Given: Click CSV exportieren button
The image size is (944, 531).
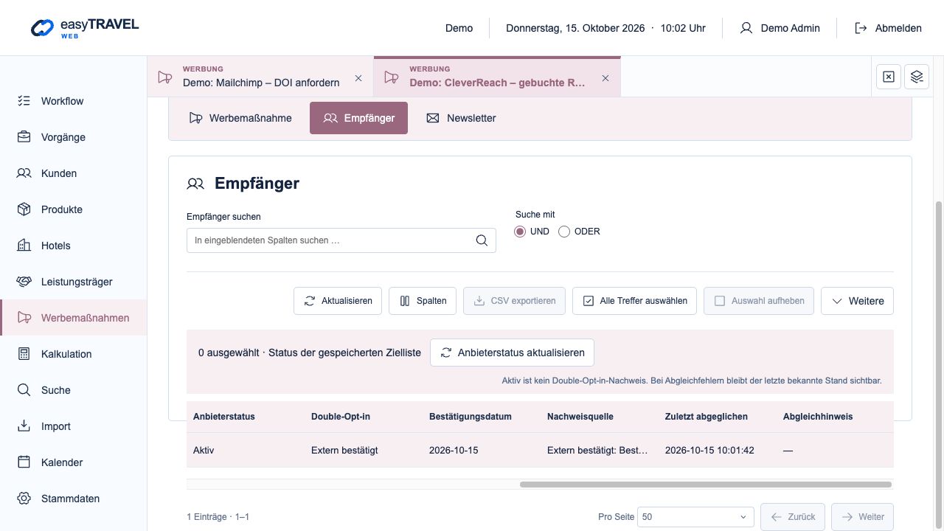Looking at the screenshot, I should tap(514, 301).
